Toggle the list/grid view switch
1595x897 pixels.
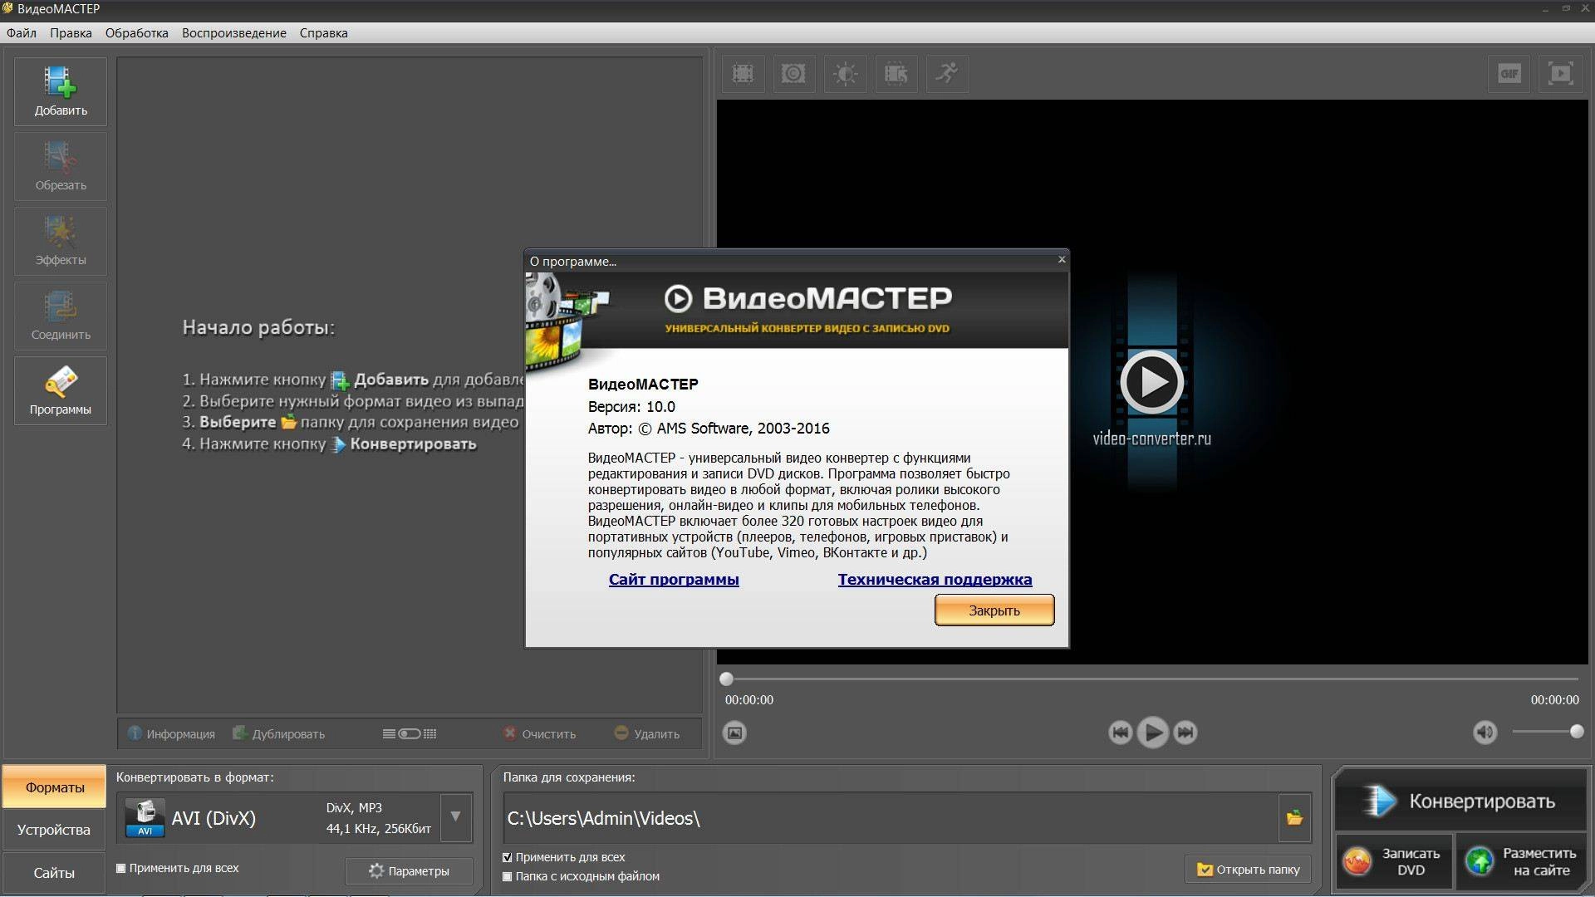click(x=410, y=734)
